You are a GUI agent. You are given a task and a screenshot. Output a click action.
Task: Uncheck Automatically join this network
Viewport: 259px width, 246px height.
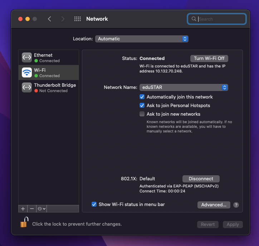click(142, 97)
